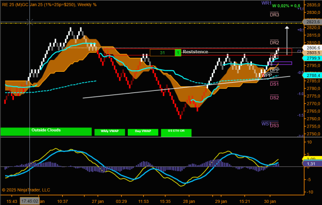322x205 pixels.
Task: Click the 2806,6 last price marker
Action: click(x=312, y=48)
